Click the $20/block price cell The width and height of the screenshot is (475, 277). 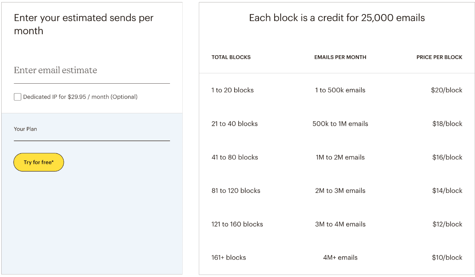[447, 90]
